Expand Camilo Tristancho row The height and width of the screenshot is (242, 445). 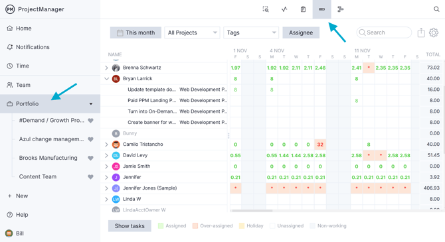(x=106, y=145)
